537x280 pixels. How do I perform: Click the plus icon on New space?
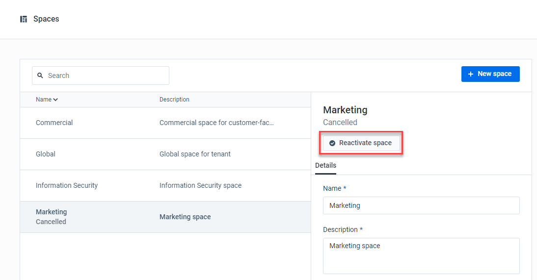click(x=471, y=74)
